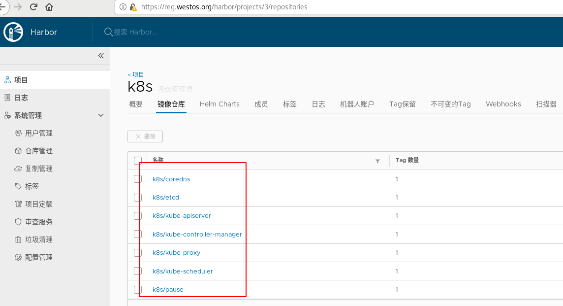Image resolution: width=563 pixels, height=306 pixels.
Task: Go to browser home page icon
Action: tap(49, 7)
